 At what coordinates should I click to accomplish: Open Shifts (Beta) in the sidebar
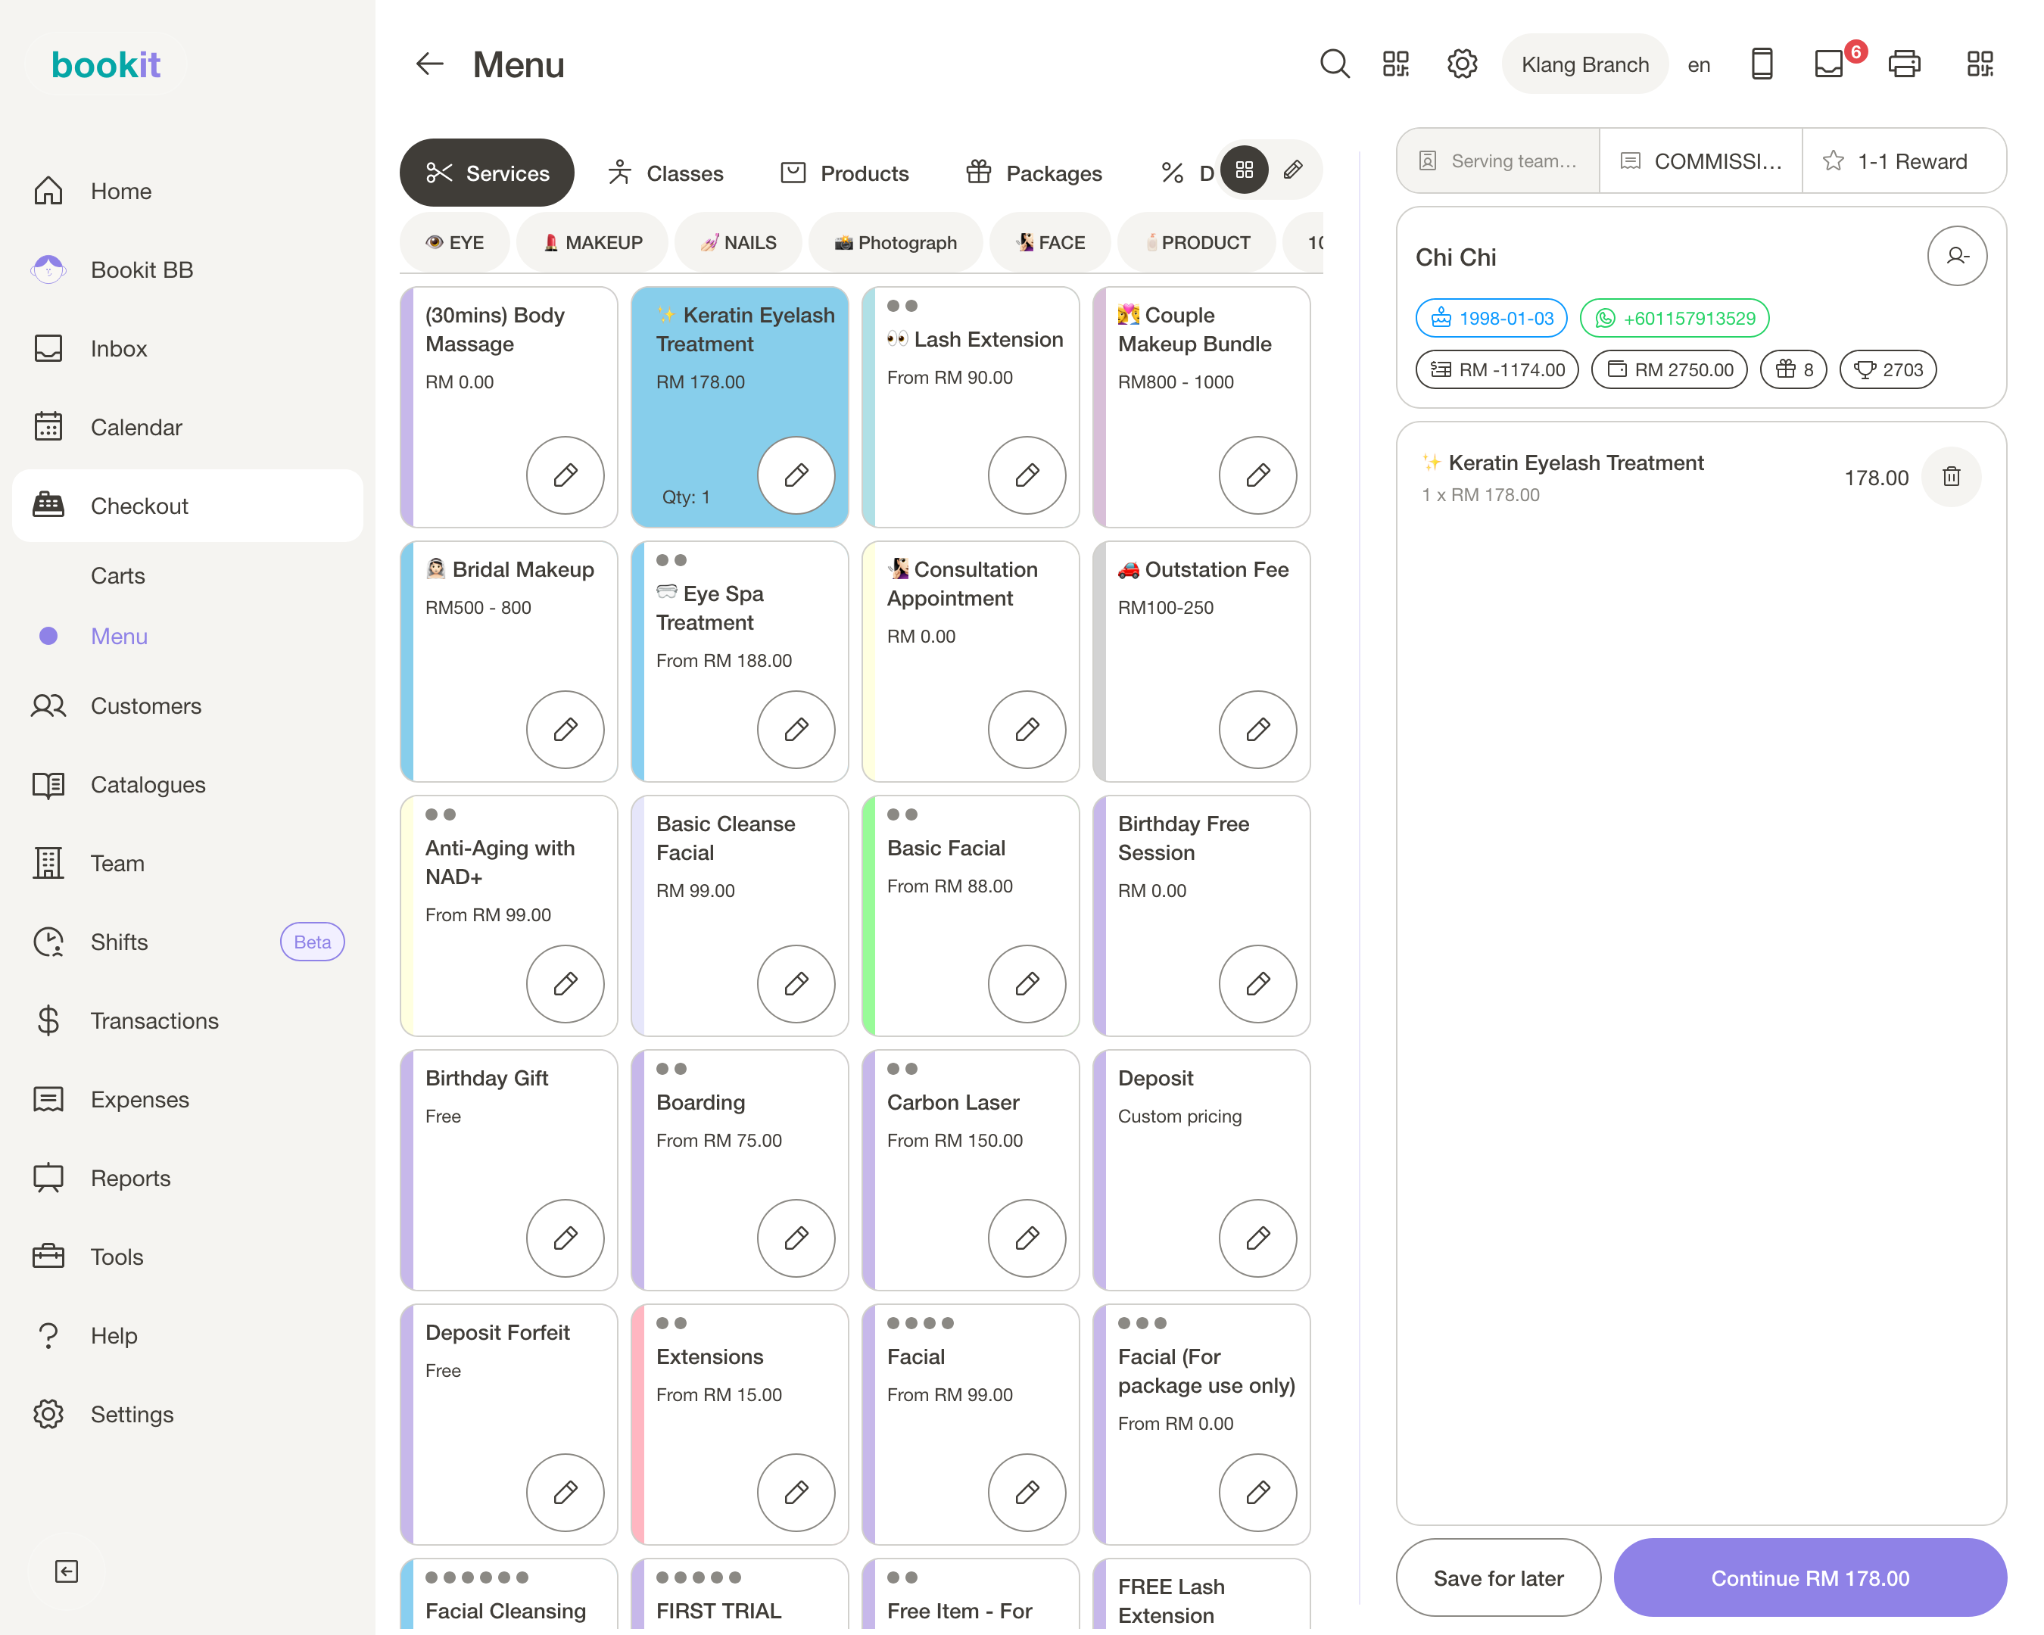coord(188,942)
